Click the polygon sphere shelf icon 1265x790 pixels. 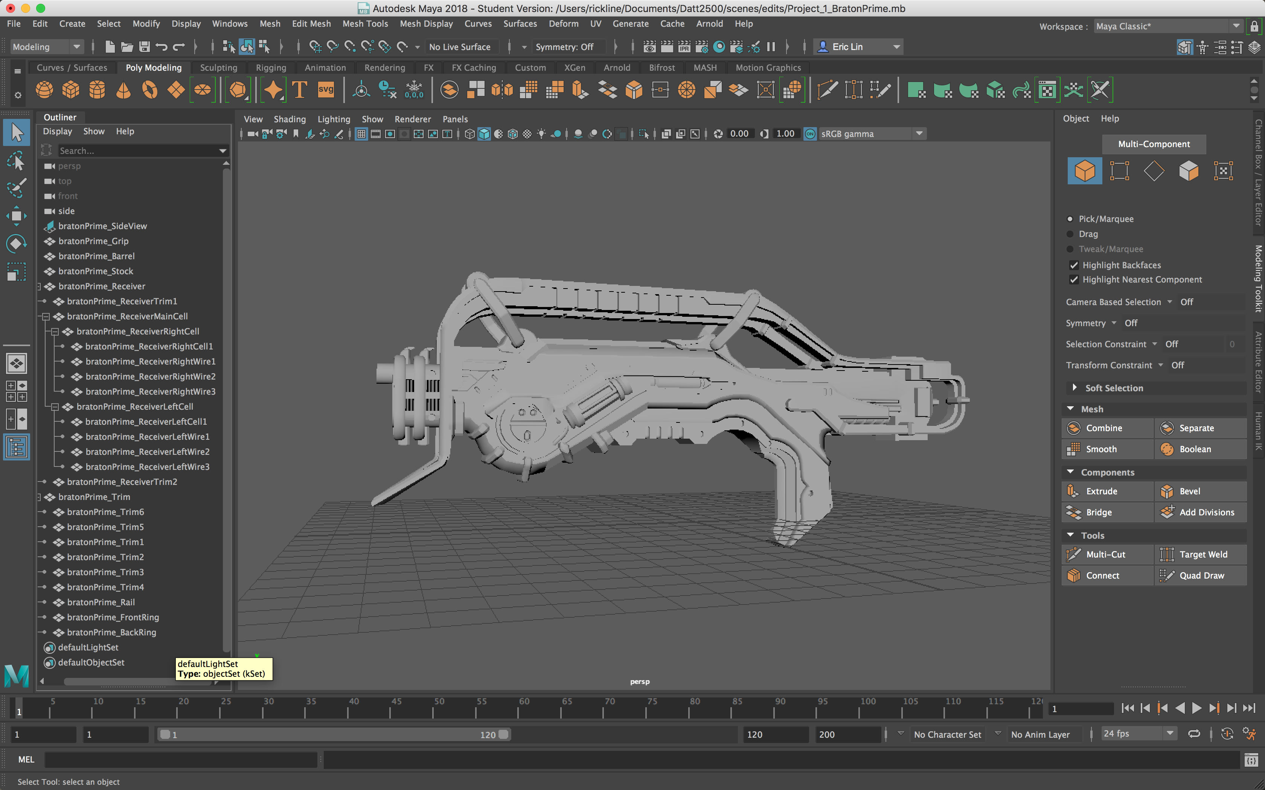coord(44,90)
